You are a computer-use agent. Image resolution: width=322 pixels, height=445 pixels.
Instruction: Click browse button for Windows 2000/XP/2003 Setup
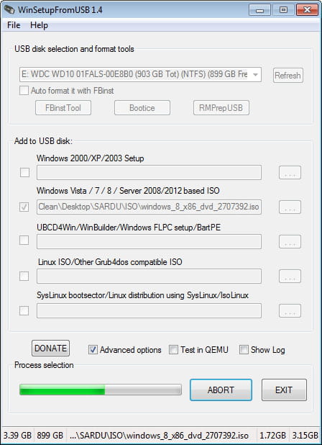[290, 173]
